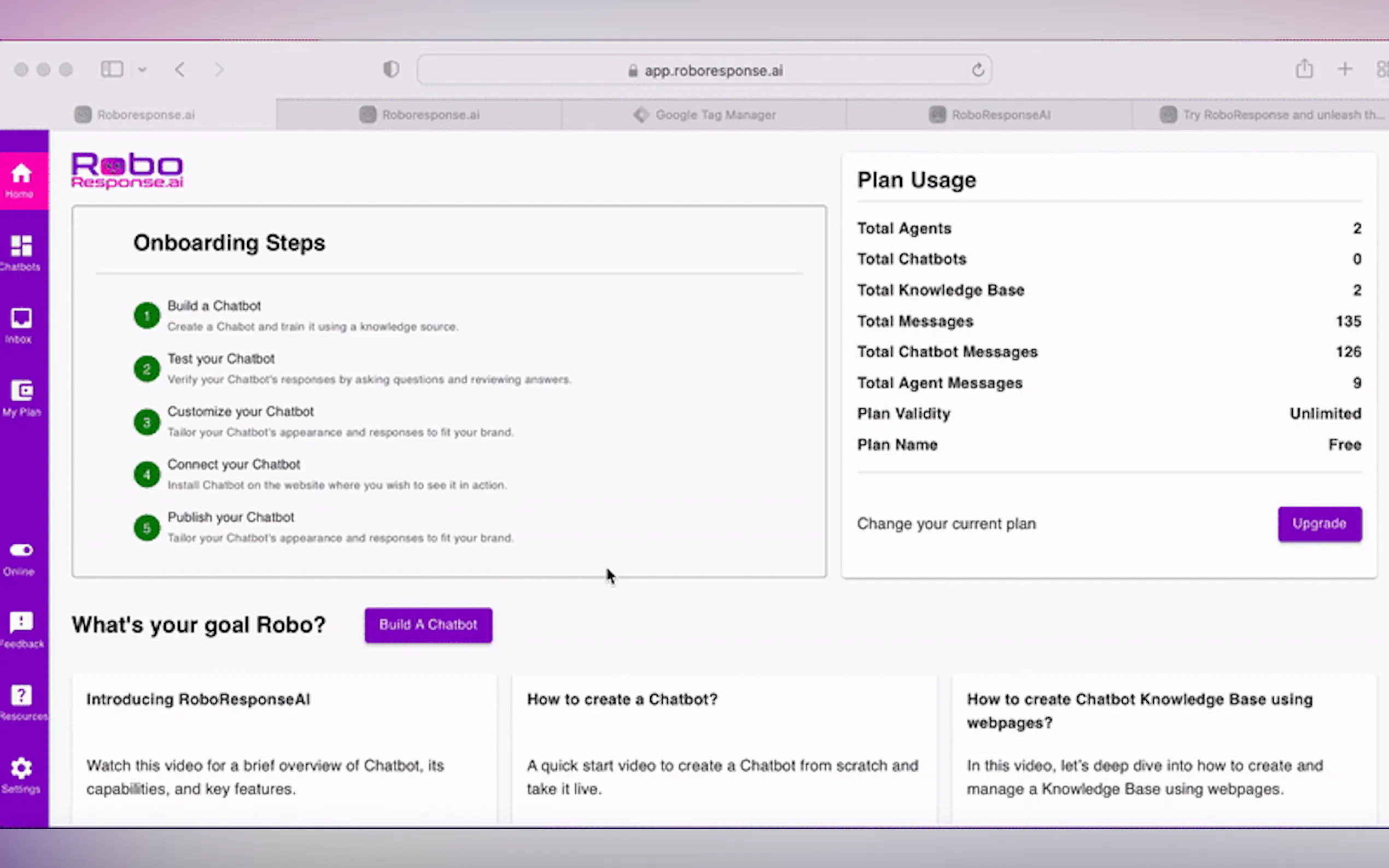Open the How to create a Chatbot card

pyautogui.click(x=724, y=749)
